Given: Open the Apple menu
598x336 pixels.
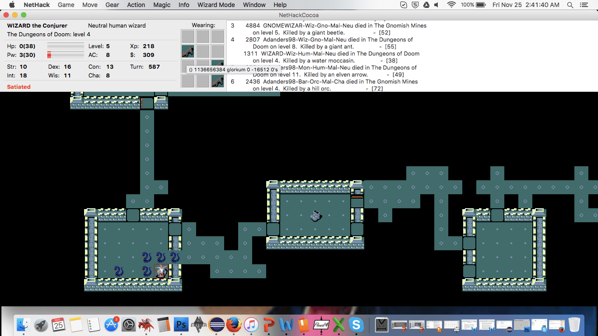Looking at the screenshot, I should [x=12, y=5].
